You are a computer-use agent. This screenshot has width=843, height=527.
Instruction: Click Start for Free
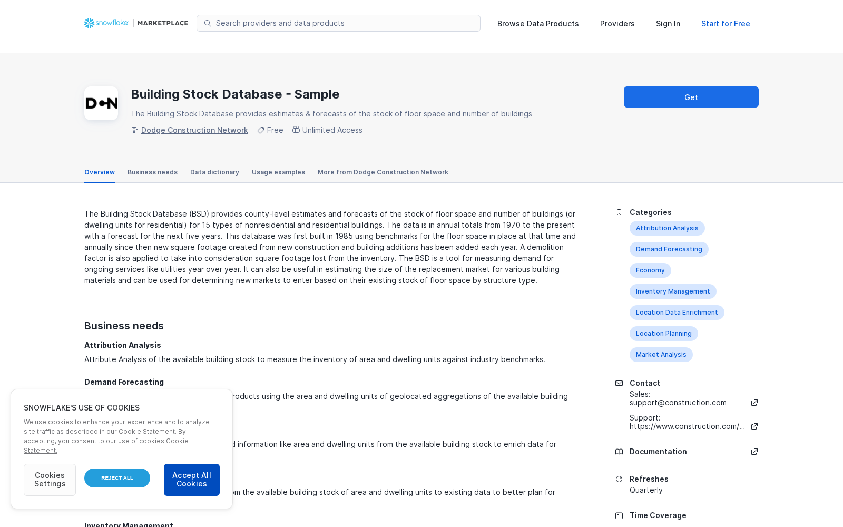726,24
